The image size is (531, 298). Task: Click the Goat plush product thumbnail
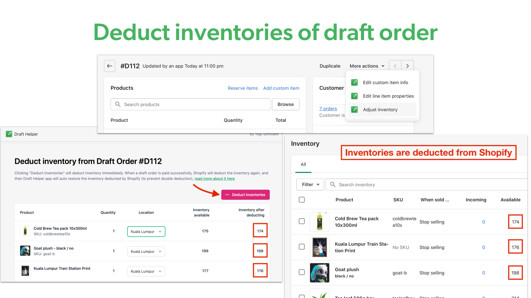click(x=320, y=273)
